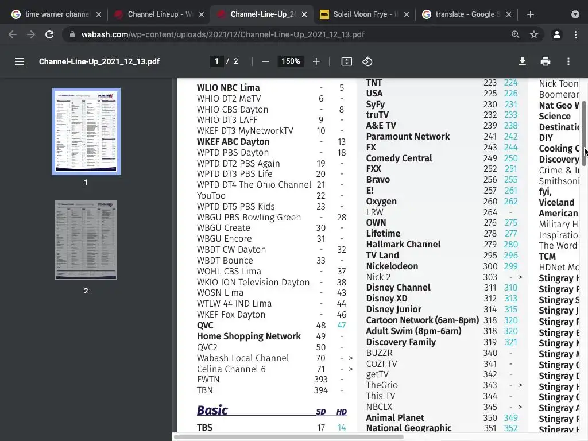Click the 'Animal Planet' text
Screen dimensions: 588x441
(x=395, y=418)
